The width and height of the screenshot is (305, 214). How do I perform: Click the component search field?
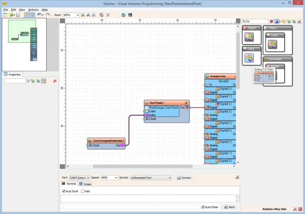click(x=255, y=21)
